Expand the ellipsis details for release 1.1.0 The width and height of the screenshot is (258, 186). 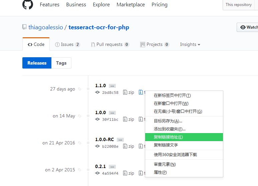click(x=112, y=86)
